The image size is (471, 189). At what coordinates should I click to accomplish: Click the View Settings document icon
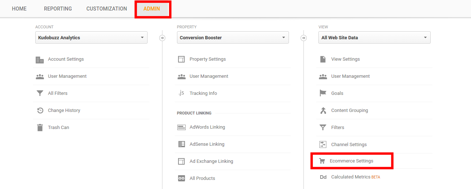323,59
